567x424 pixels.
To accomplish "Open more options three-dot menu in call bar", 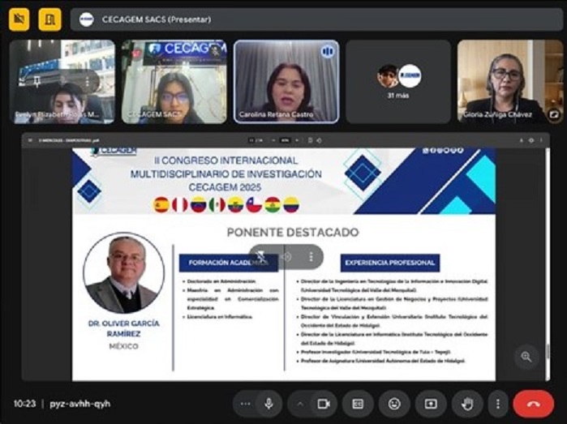I will (x=497, y=403).
